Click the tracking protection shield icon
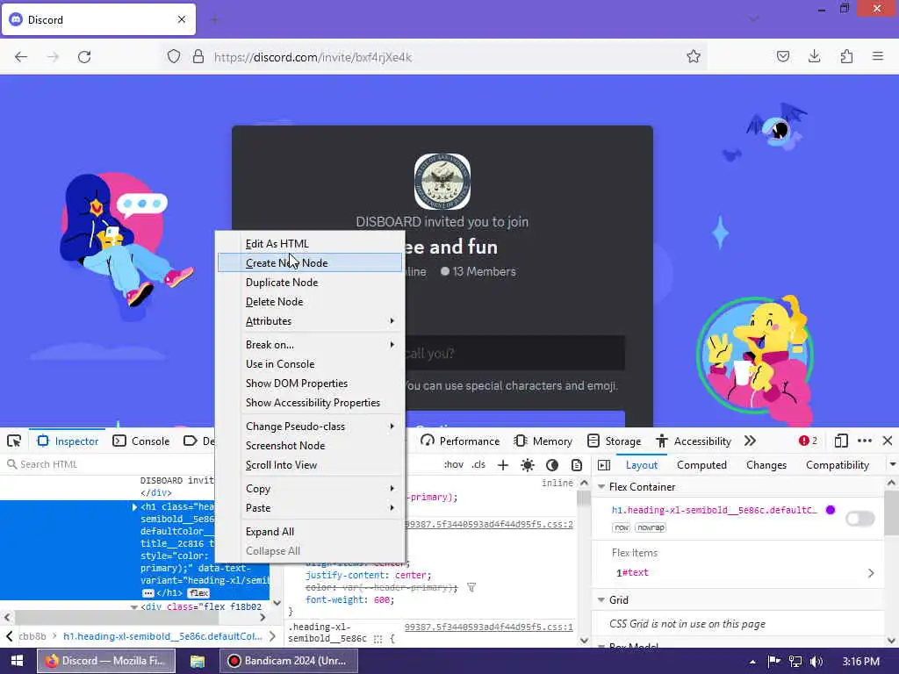This screenshot has height=674, width=899. 174,57
